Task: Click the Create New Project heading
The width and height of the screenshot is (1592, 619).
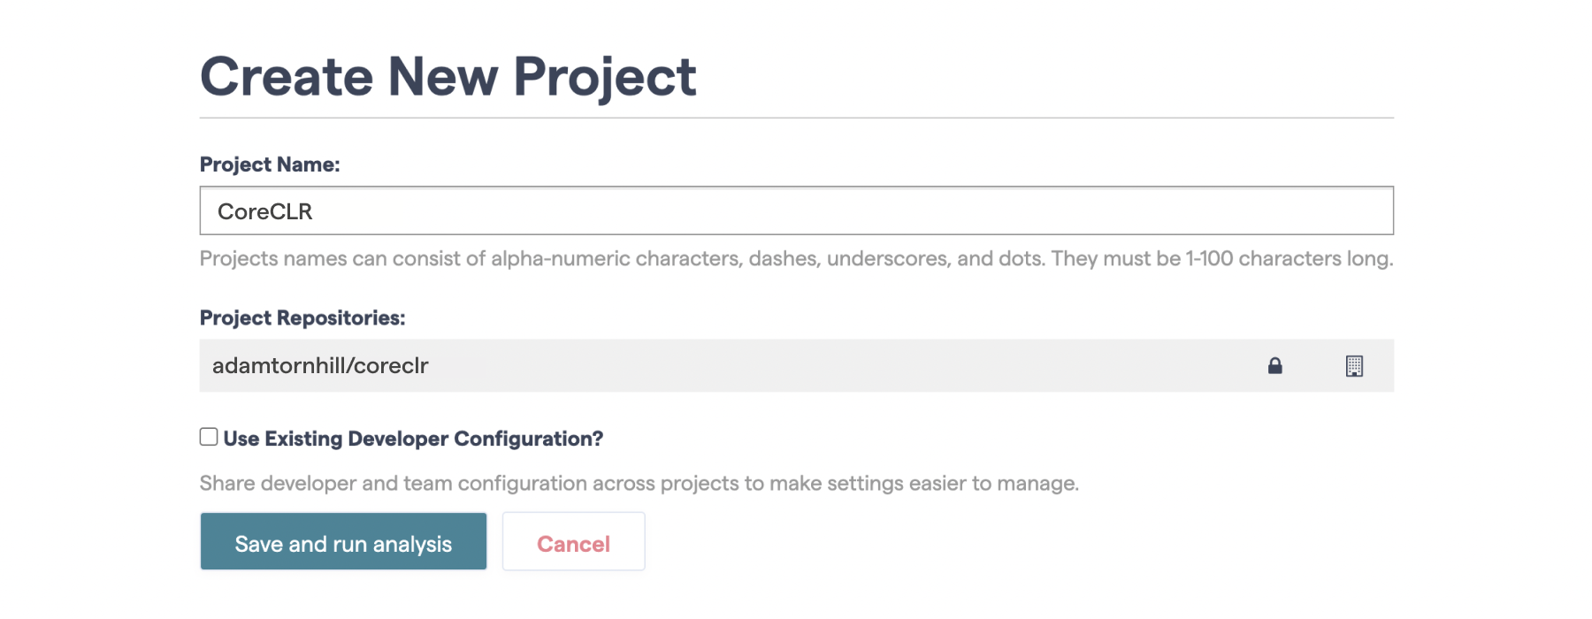Action: point(448,76)
